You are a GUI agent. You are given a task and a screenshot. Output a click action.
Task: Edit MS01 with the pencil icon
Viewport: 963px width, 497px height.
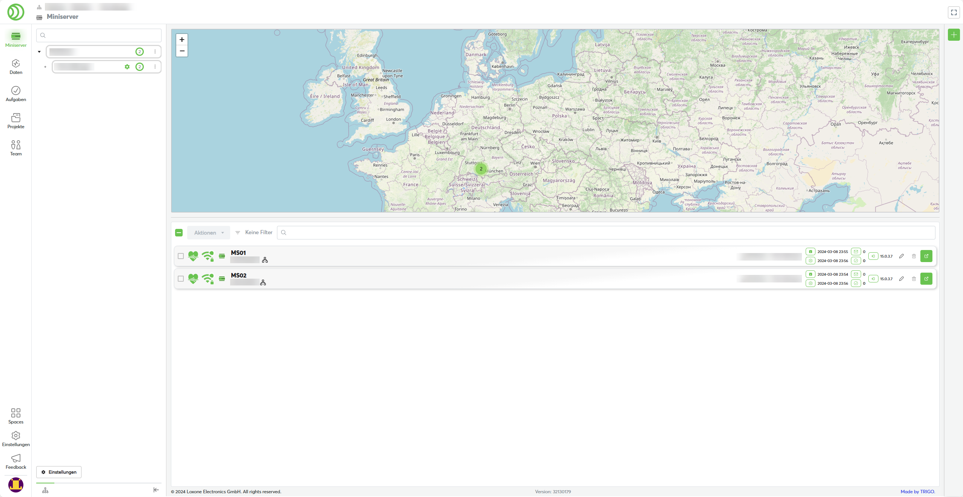[901, 256]
